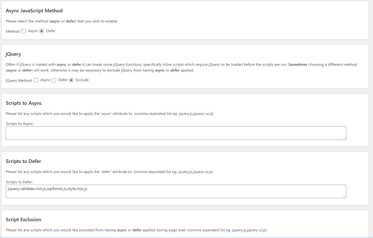Click the Scripts to Async heading
Viewport: 373px width, 238px height.
pyautogui.click(x=24, y=103)
